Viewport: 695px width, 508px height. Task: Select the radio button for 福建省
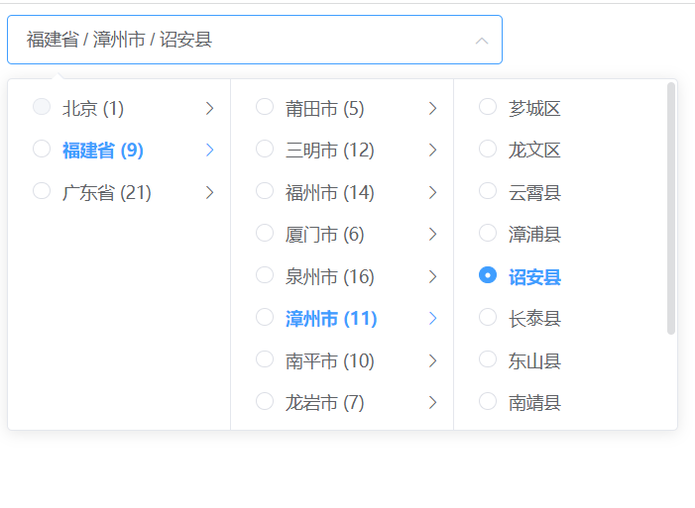(x=42, y=150)
